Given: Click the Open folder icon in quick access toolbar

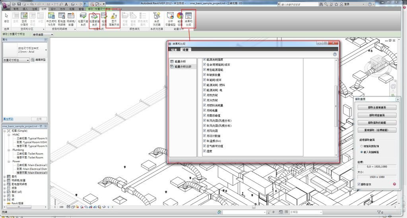Looking at the screenshot, I should pos(14,4).
